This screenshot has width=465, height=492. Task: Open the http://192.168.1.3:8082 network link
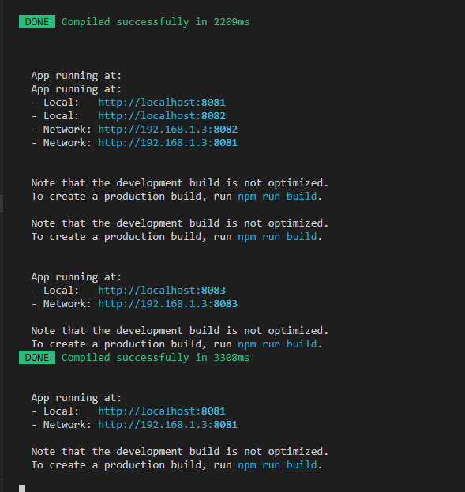[x=167, y=130]
